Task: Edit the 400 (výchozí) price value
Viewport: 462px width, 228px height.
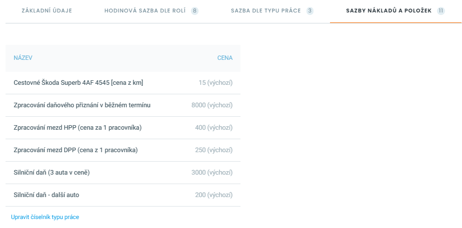Action: coord(214,128)
